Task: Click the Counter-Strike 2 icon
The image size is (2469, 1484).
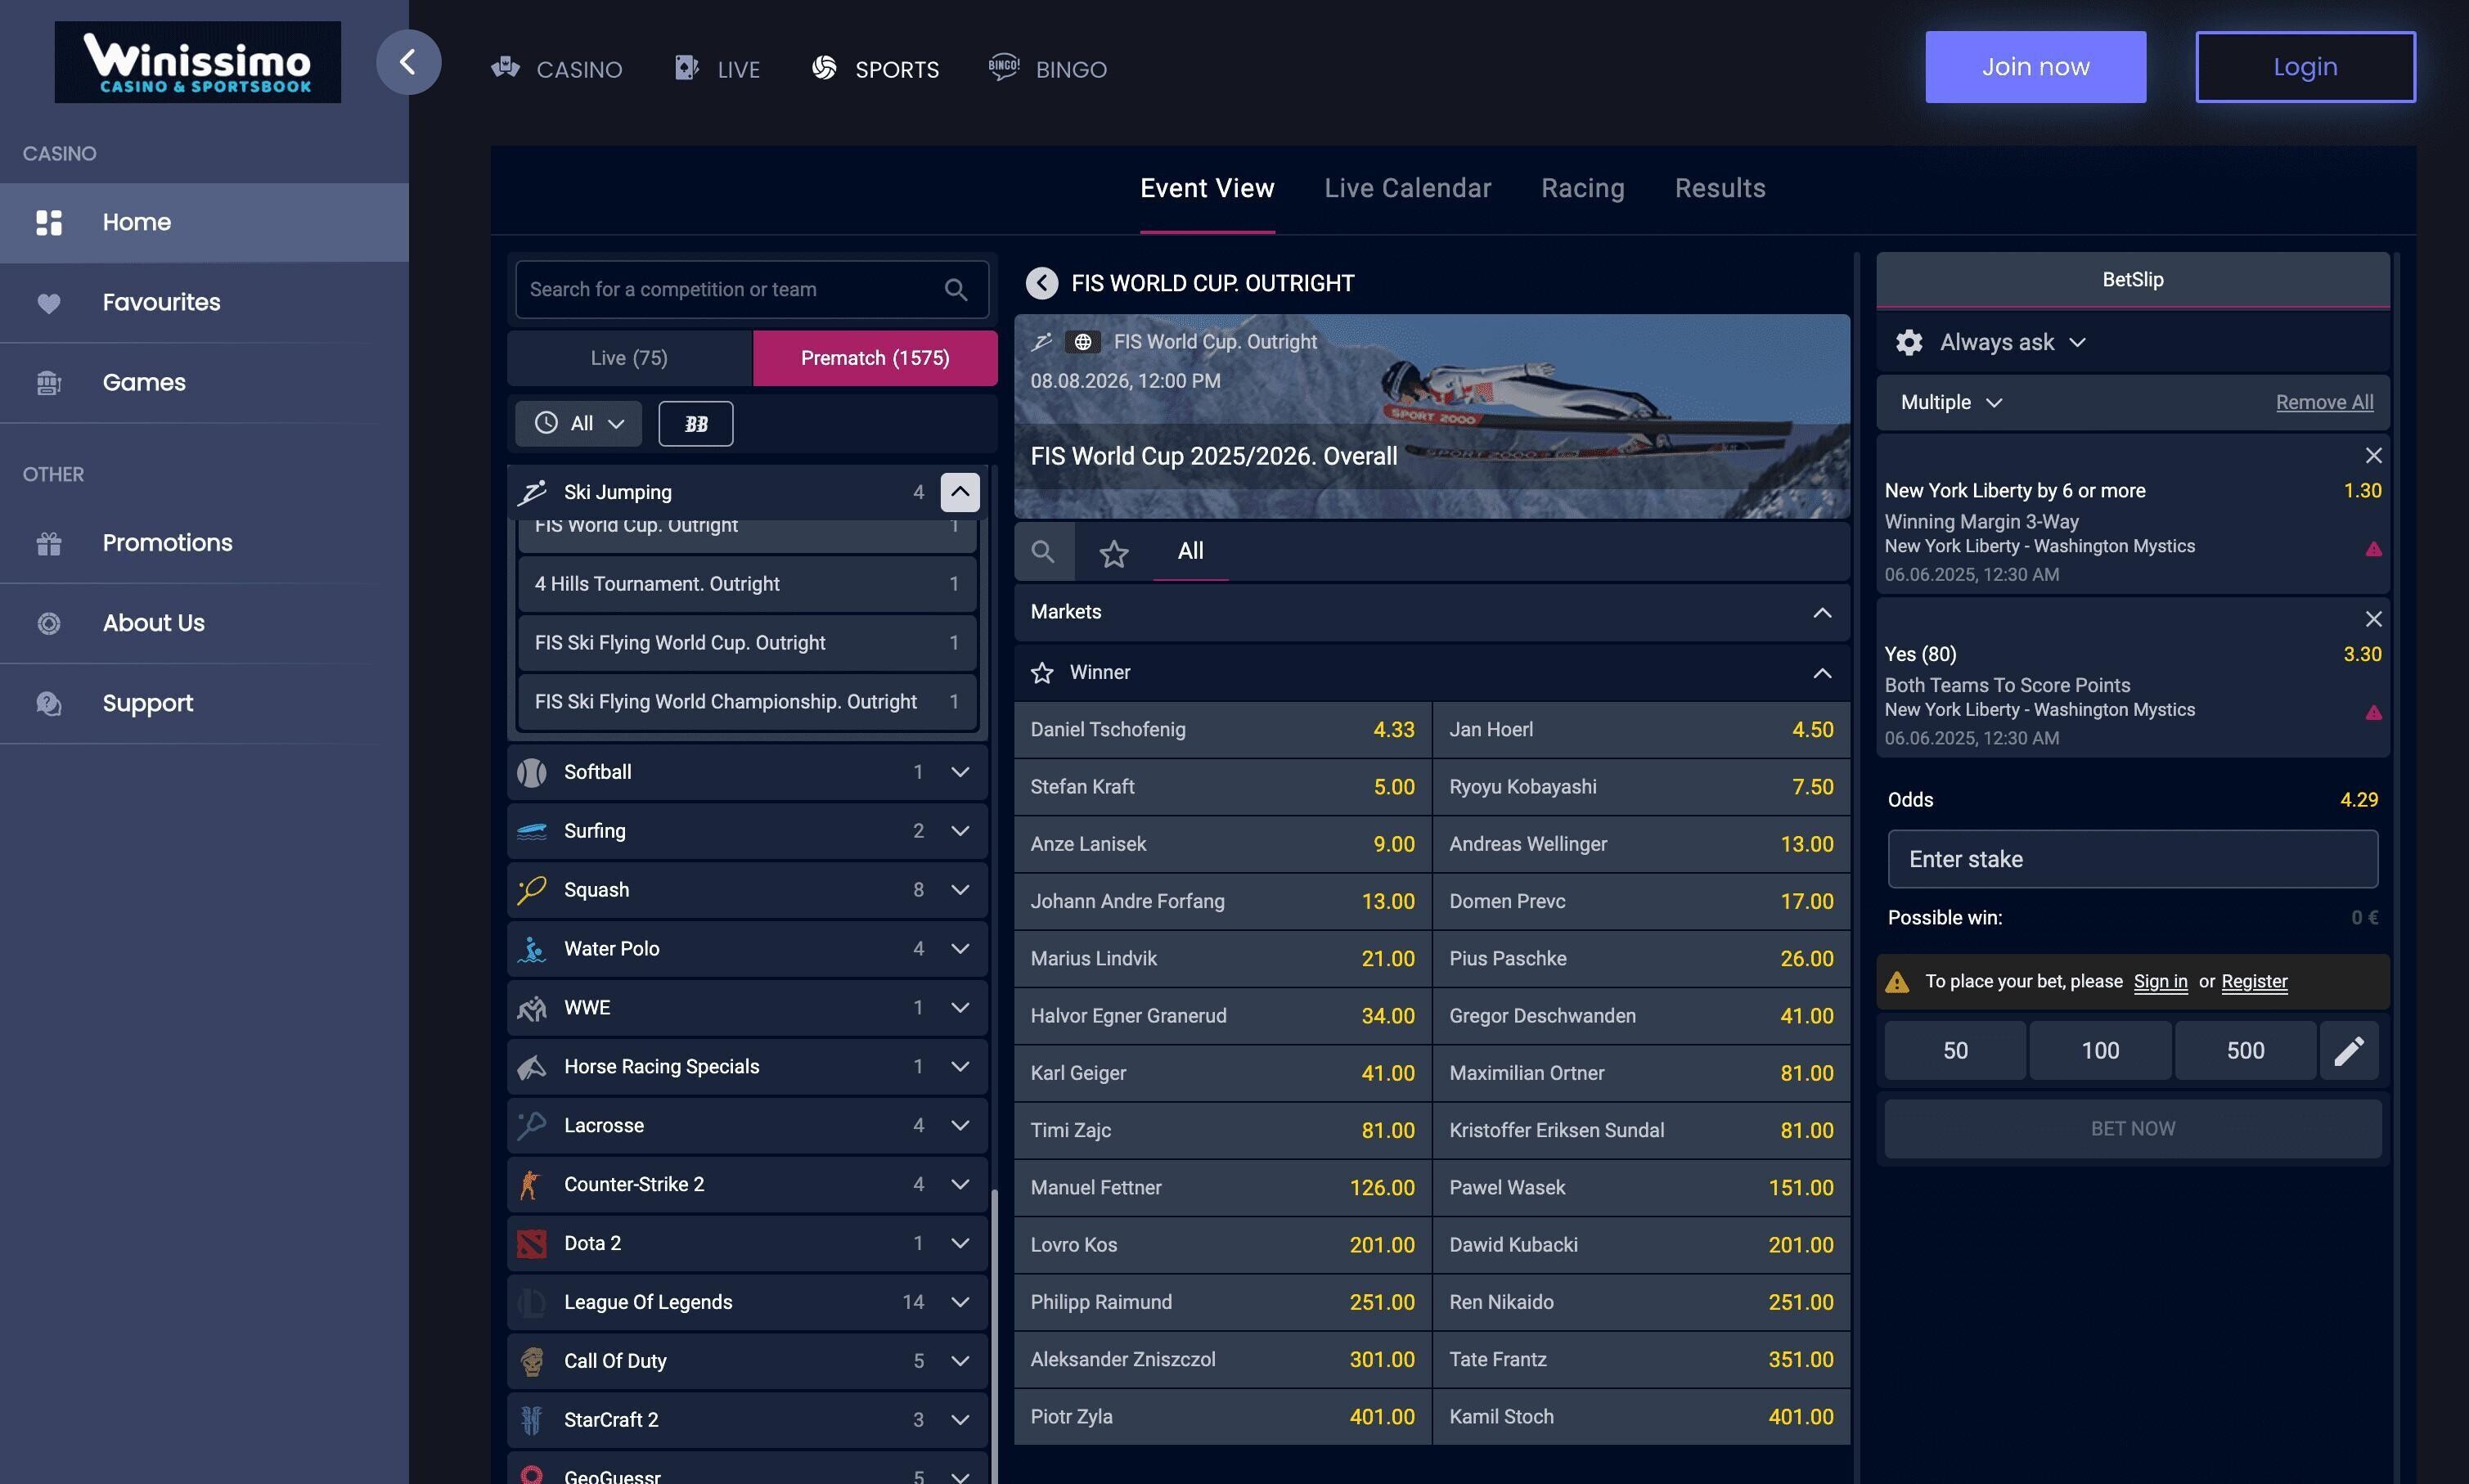Action: 531,1185
